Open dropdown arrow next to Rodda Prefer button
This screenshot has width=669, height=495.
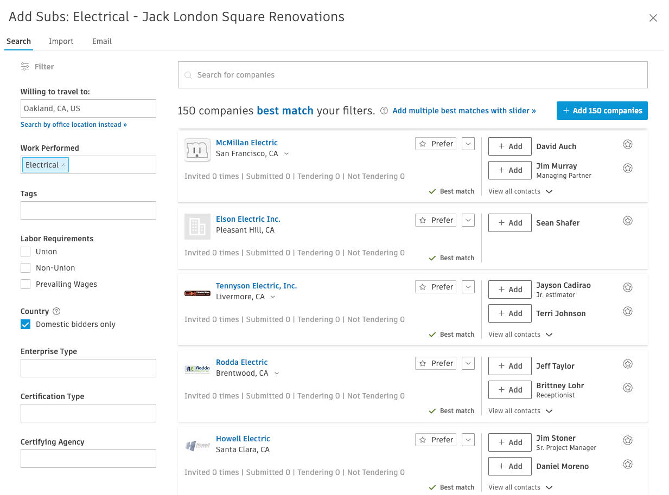(468, 363)
